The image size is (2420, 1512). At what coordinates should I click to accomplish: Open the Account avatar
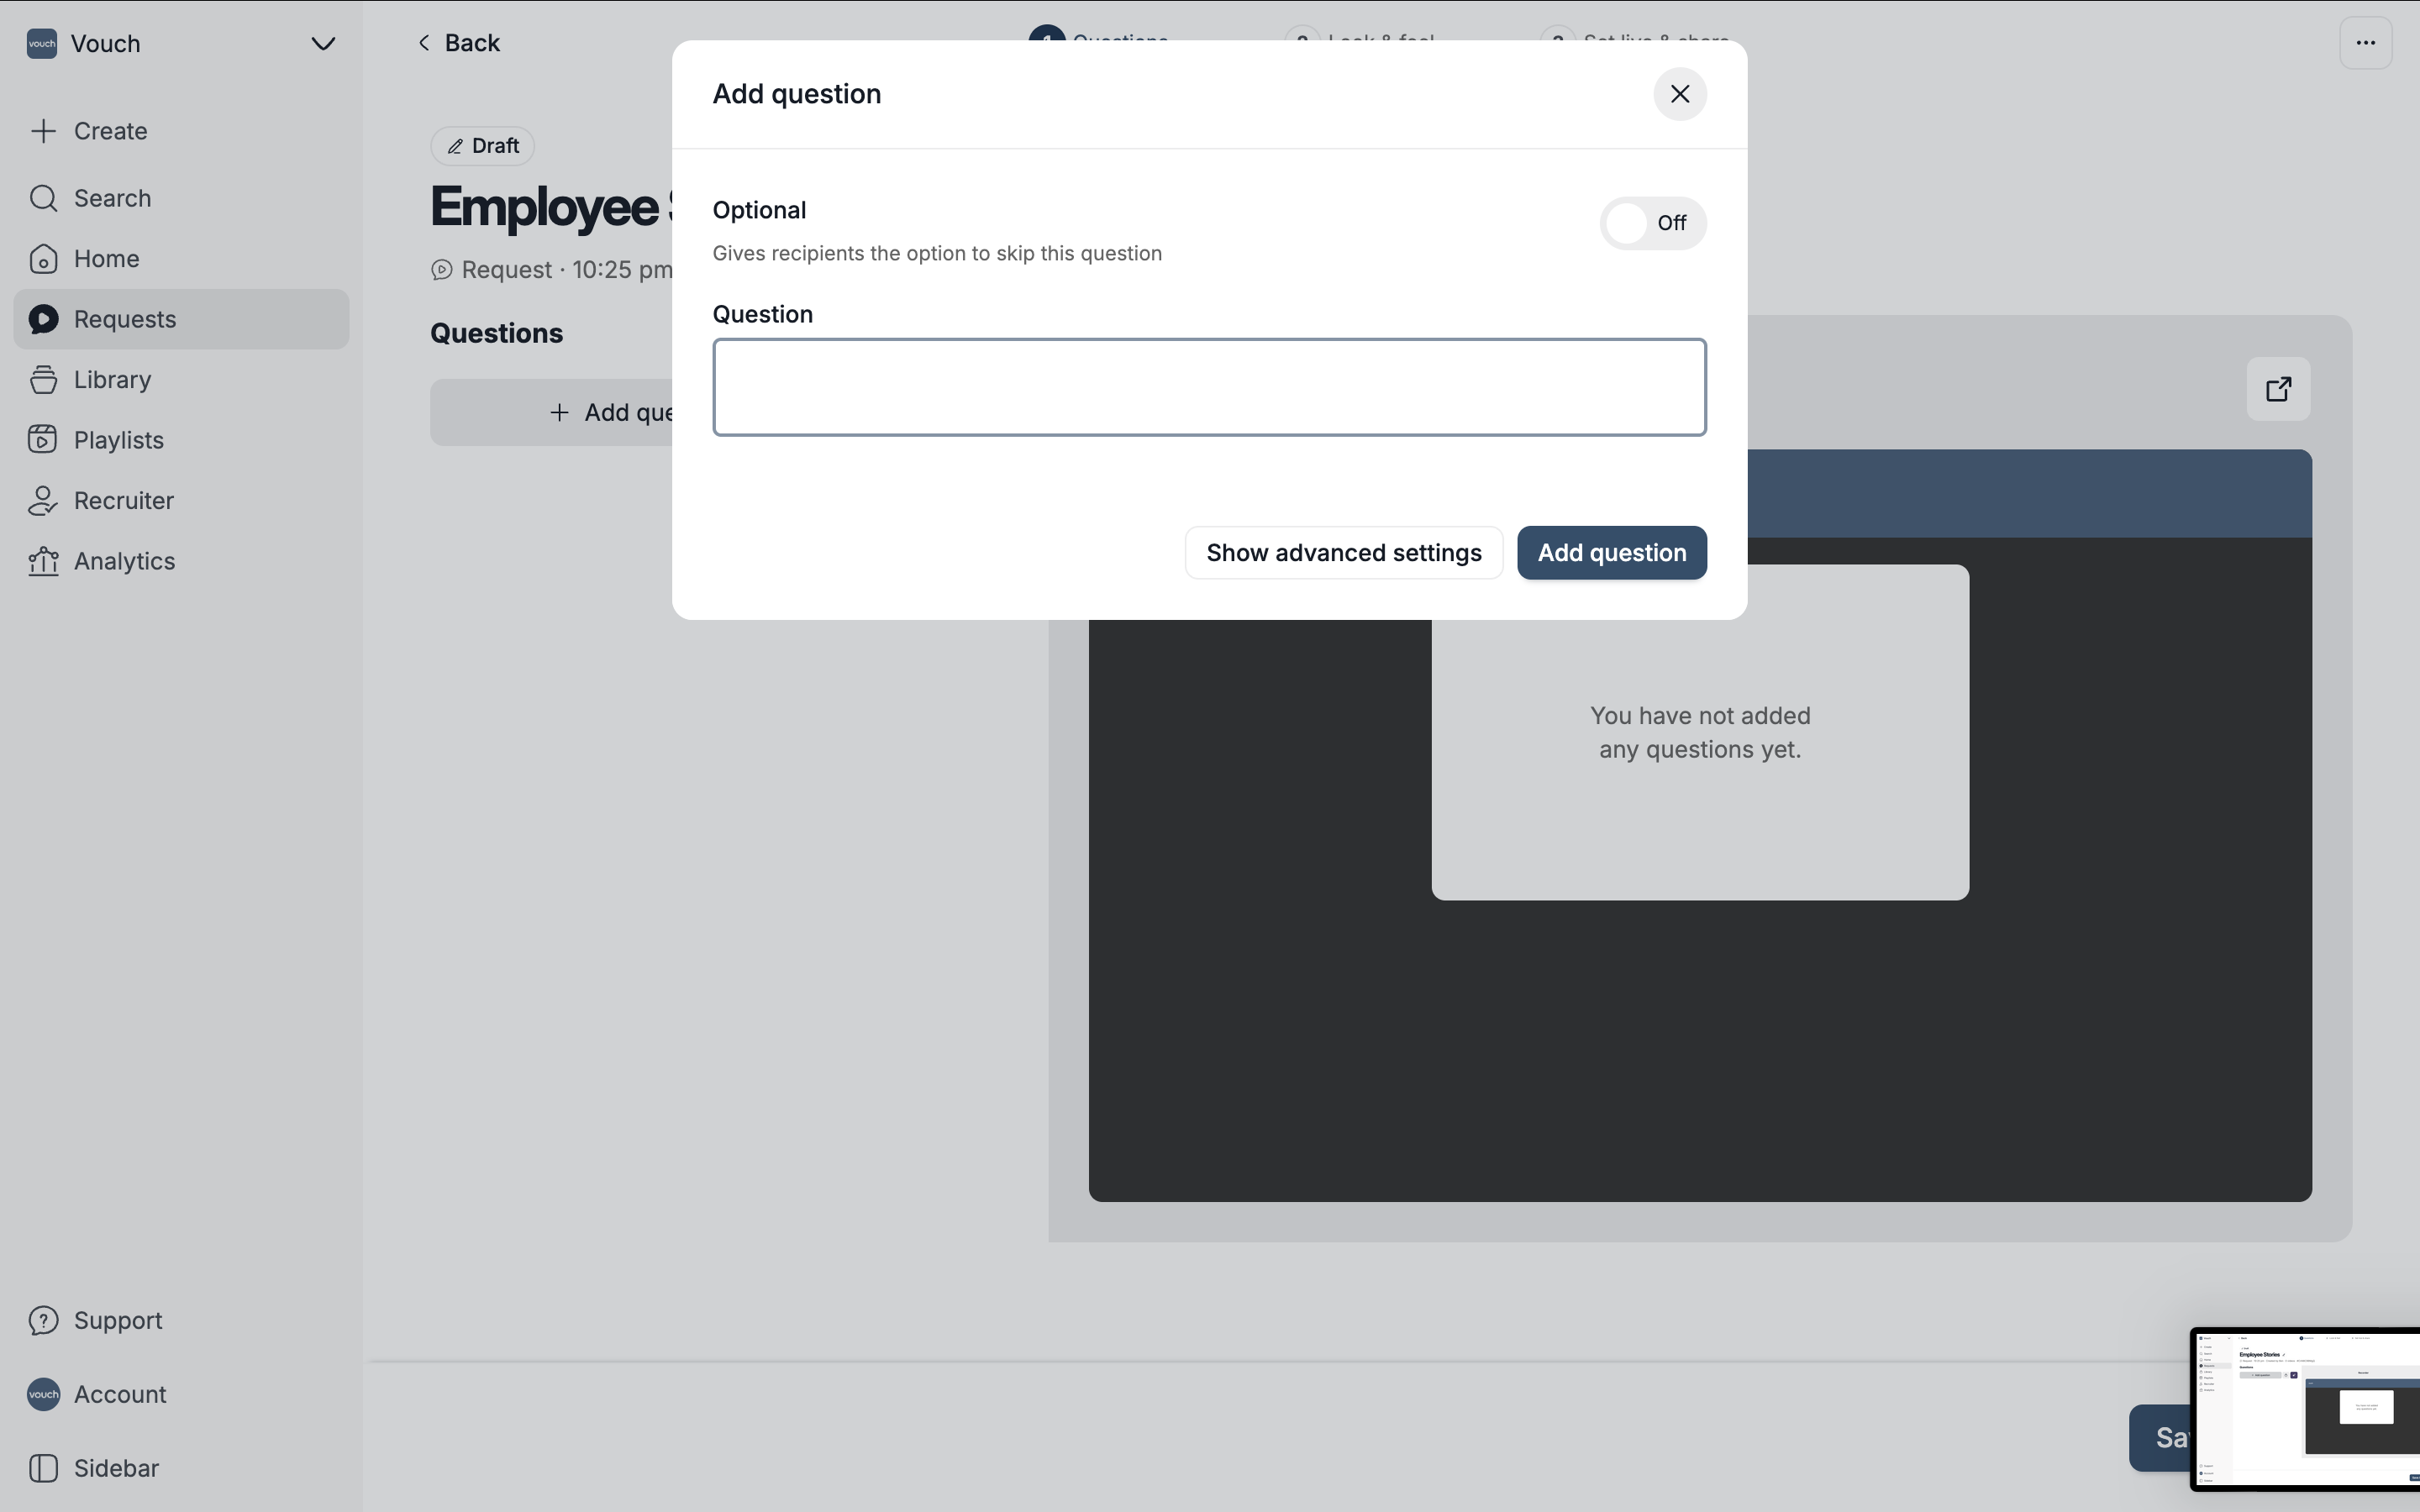click(x=43, y=1394)
